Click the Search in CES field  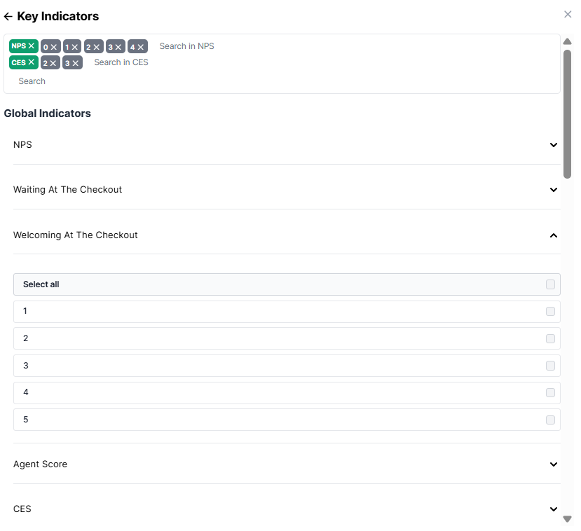coord(121,62)
